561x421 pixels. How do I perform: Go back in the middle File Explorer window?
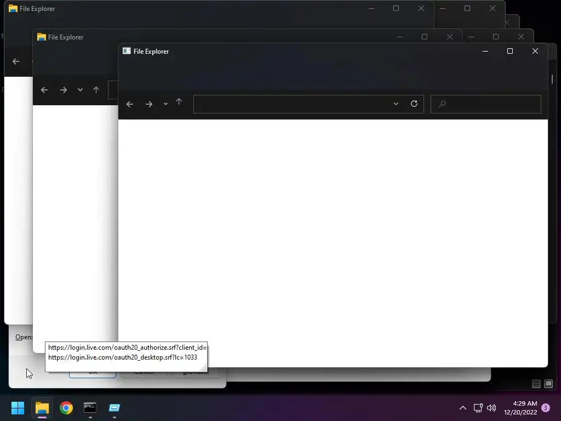(44, 90)
